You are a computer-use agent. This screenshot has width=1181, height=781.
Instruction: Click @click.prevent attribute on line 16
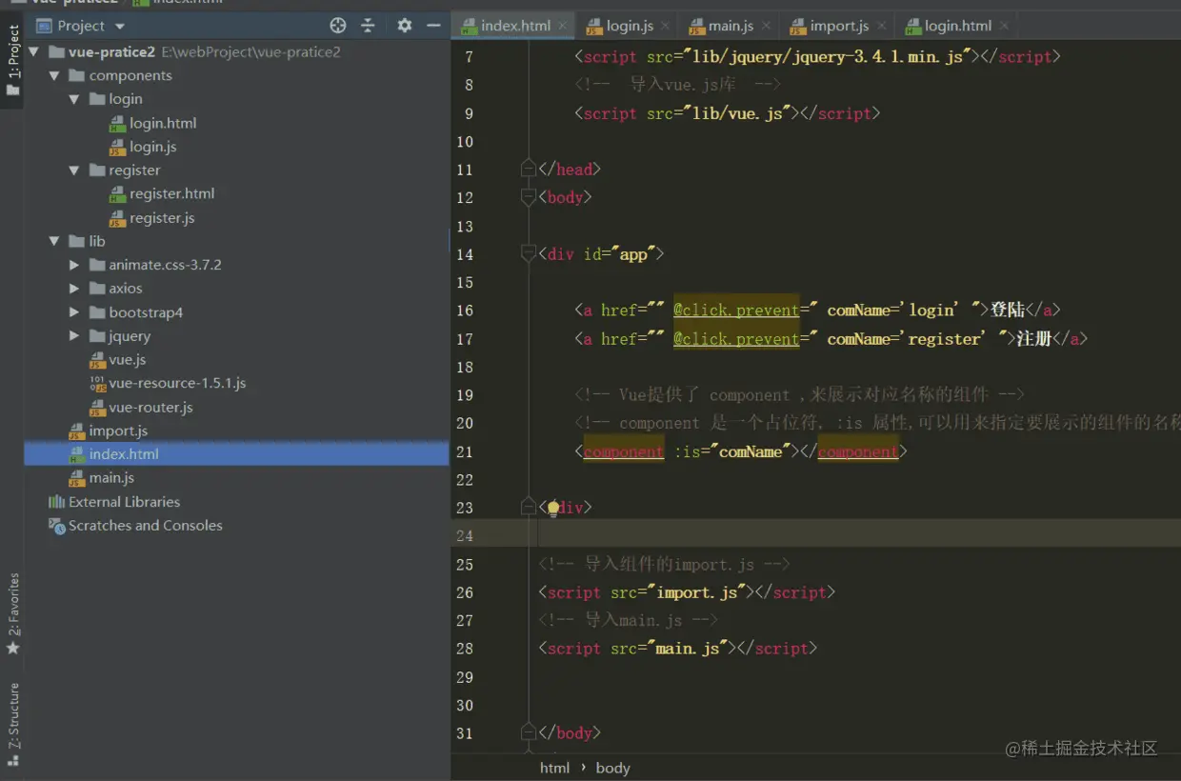(736, 310)
